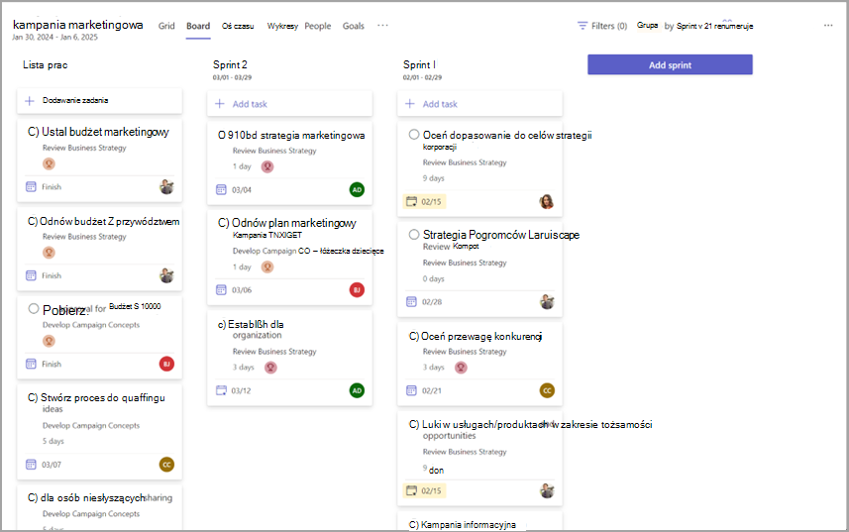The width and height of the screenshot is (849, 532).
Task: Open top-right more options ellipsis
Action: [x=828, y=26]
